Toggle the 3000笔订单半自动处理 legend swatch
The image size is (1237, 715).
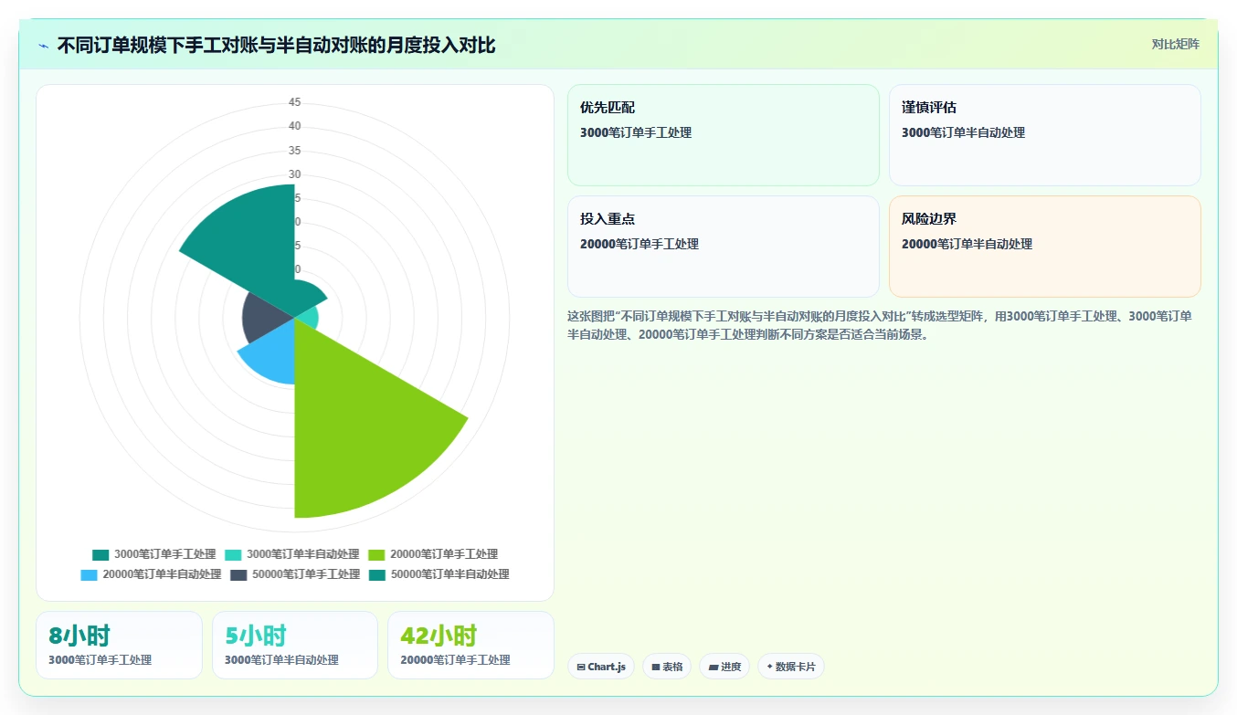[233, 554]
